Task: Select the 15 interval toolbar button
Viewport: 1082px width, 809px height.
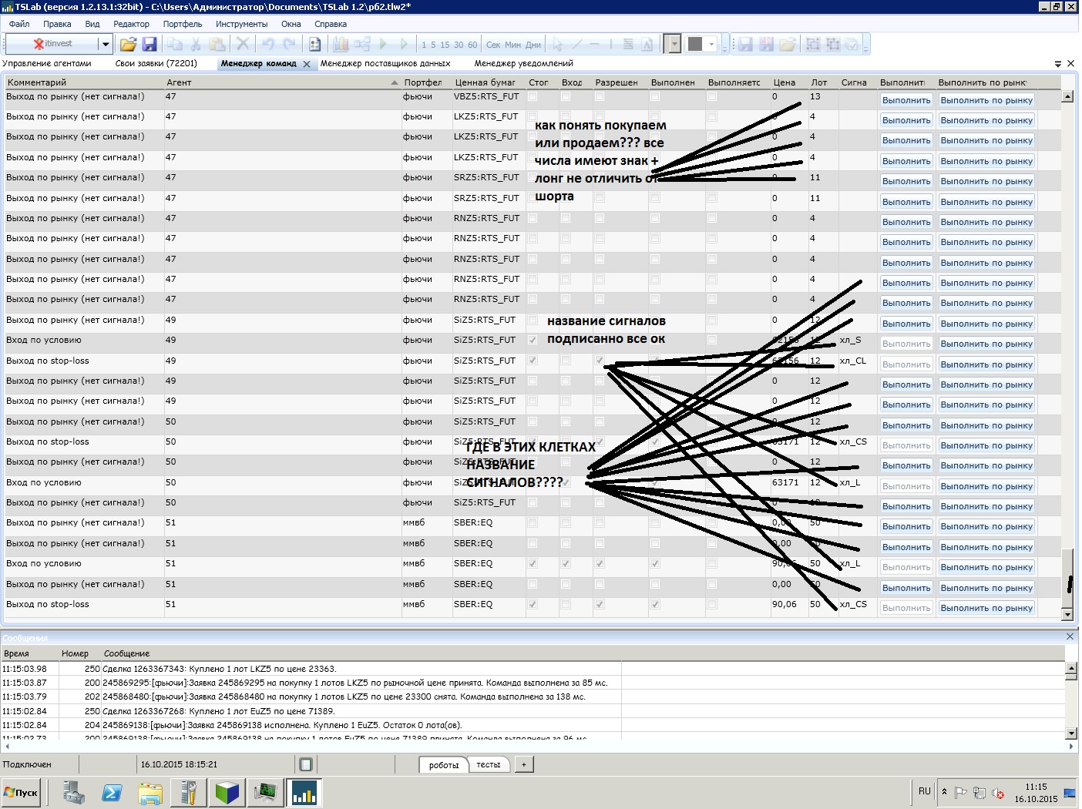Action: tap(445, 45)
